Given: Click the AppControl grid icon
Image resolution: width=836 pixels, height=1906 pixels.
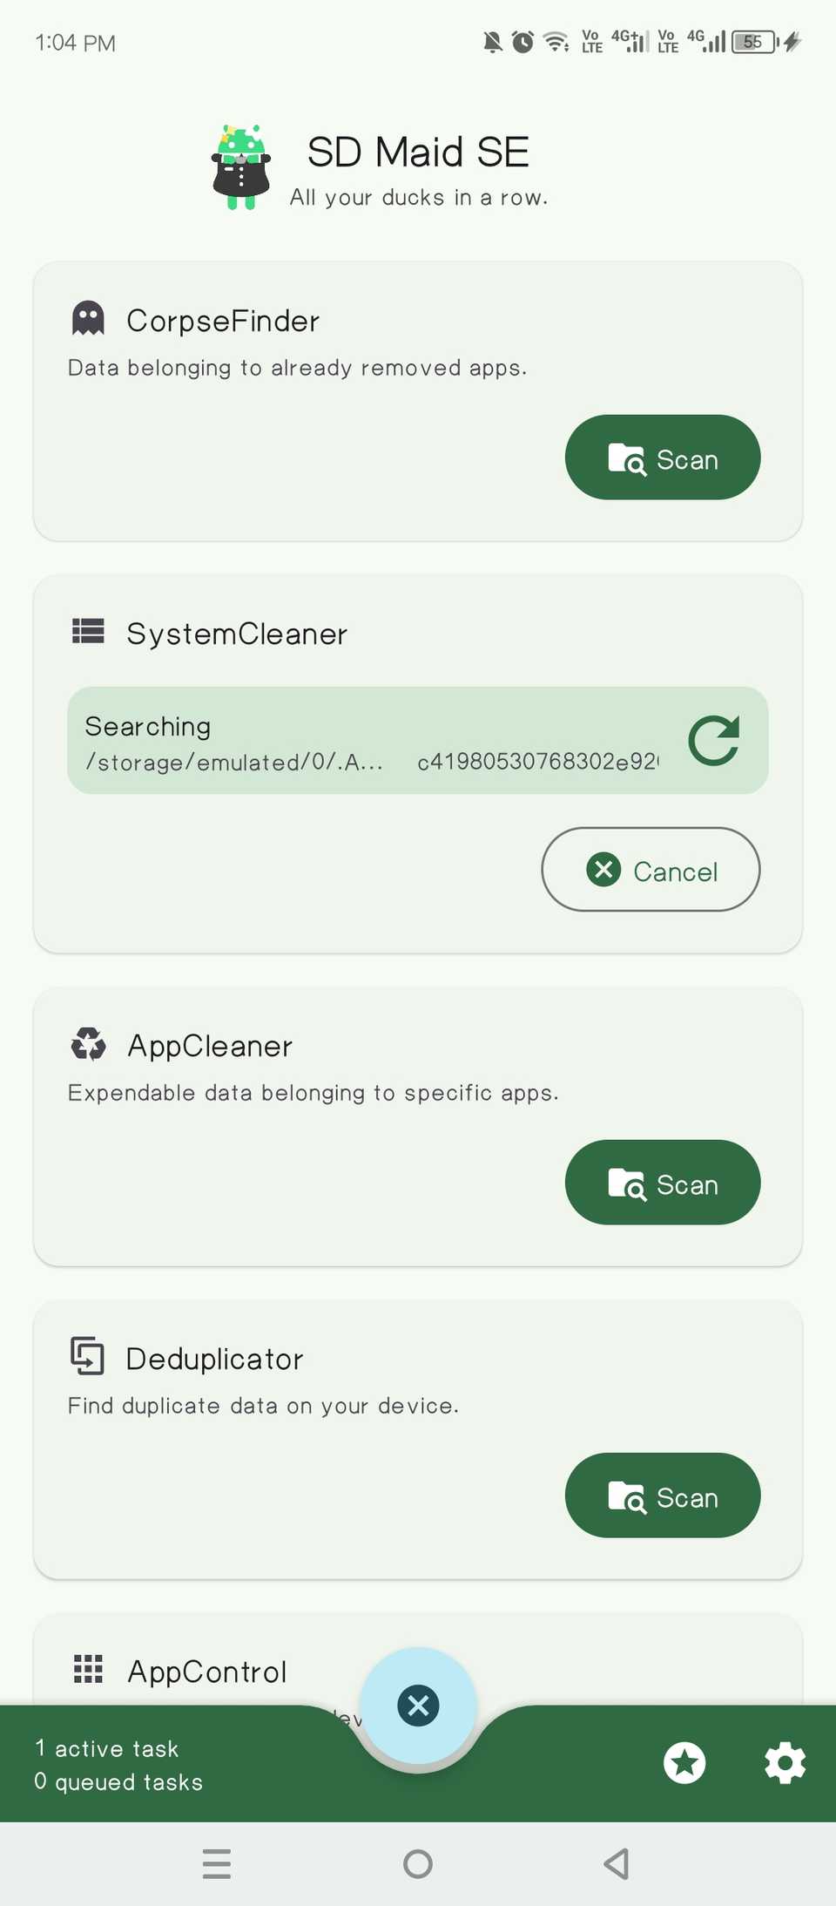Looking at the screenshot, I should pos(87,1669).
